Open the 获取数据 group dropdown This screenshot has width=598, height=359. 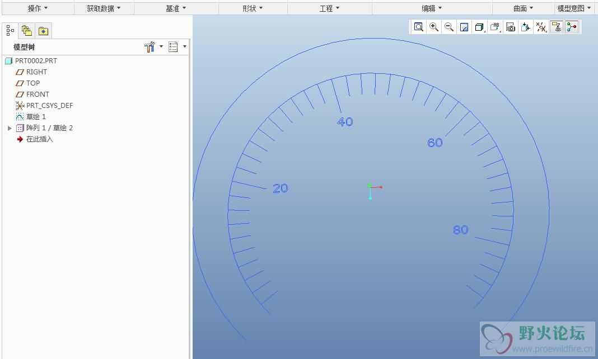click(104, 8)
